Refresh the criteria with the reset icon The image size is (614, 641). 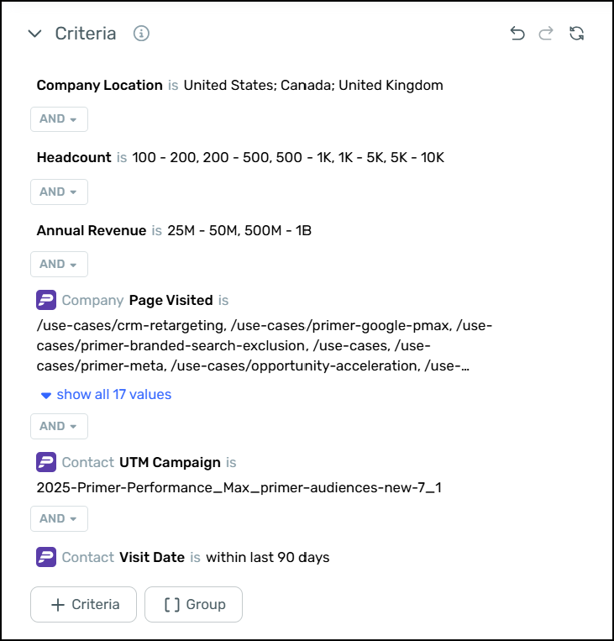[x=576, y=34]
